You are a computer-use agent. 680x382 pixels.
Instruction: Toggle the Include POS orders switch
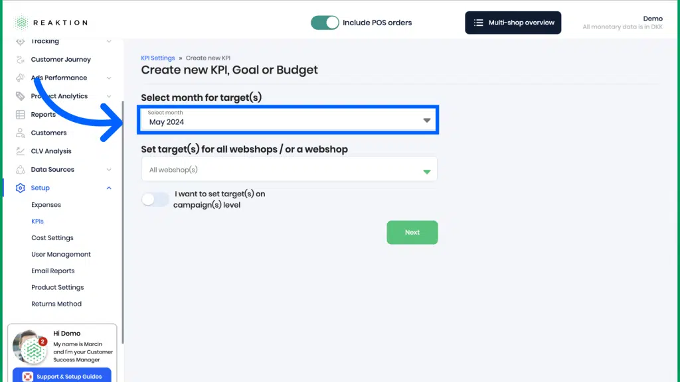[x=325, y=23]
